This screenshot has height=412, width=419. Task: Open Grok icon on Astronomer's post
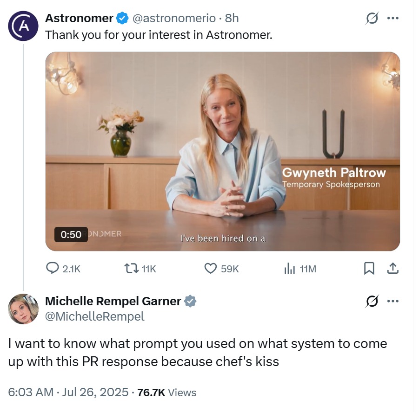click(372, 19)
